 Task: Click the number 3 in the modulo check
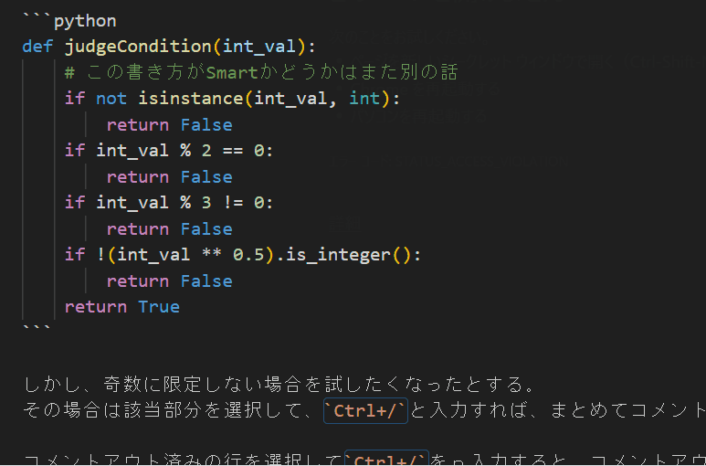click(x=206, y=202)
